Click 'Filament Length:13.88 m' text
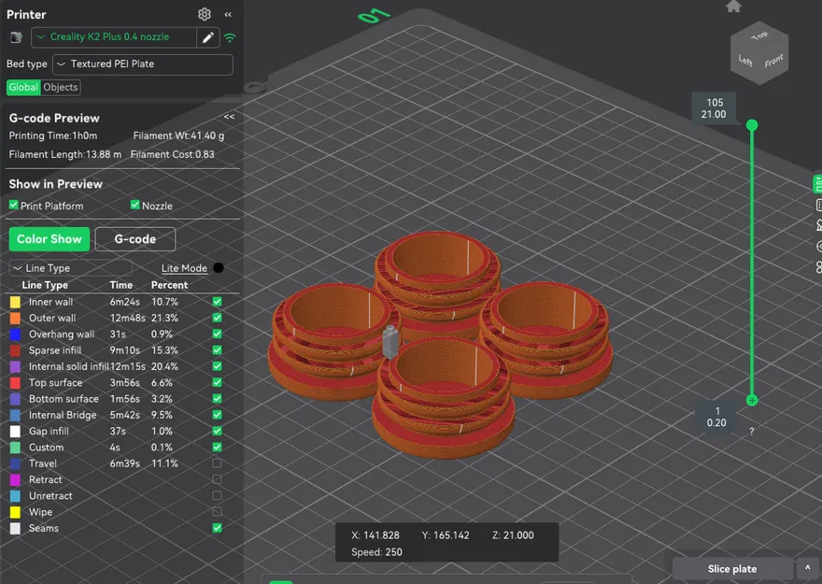Viewport: 822px width, 584px height. 65,155
